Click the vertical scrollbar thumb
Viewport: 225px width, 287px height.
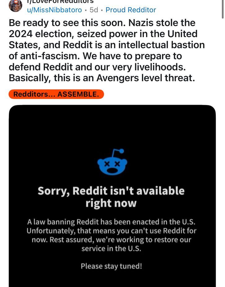pos(223,9)
